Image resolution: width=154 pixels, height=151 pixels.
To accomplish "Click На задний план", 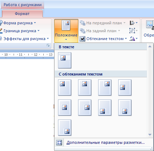I will point(101,31).
